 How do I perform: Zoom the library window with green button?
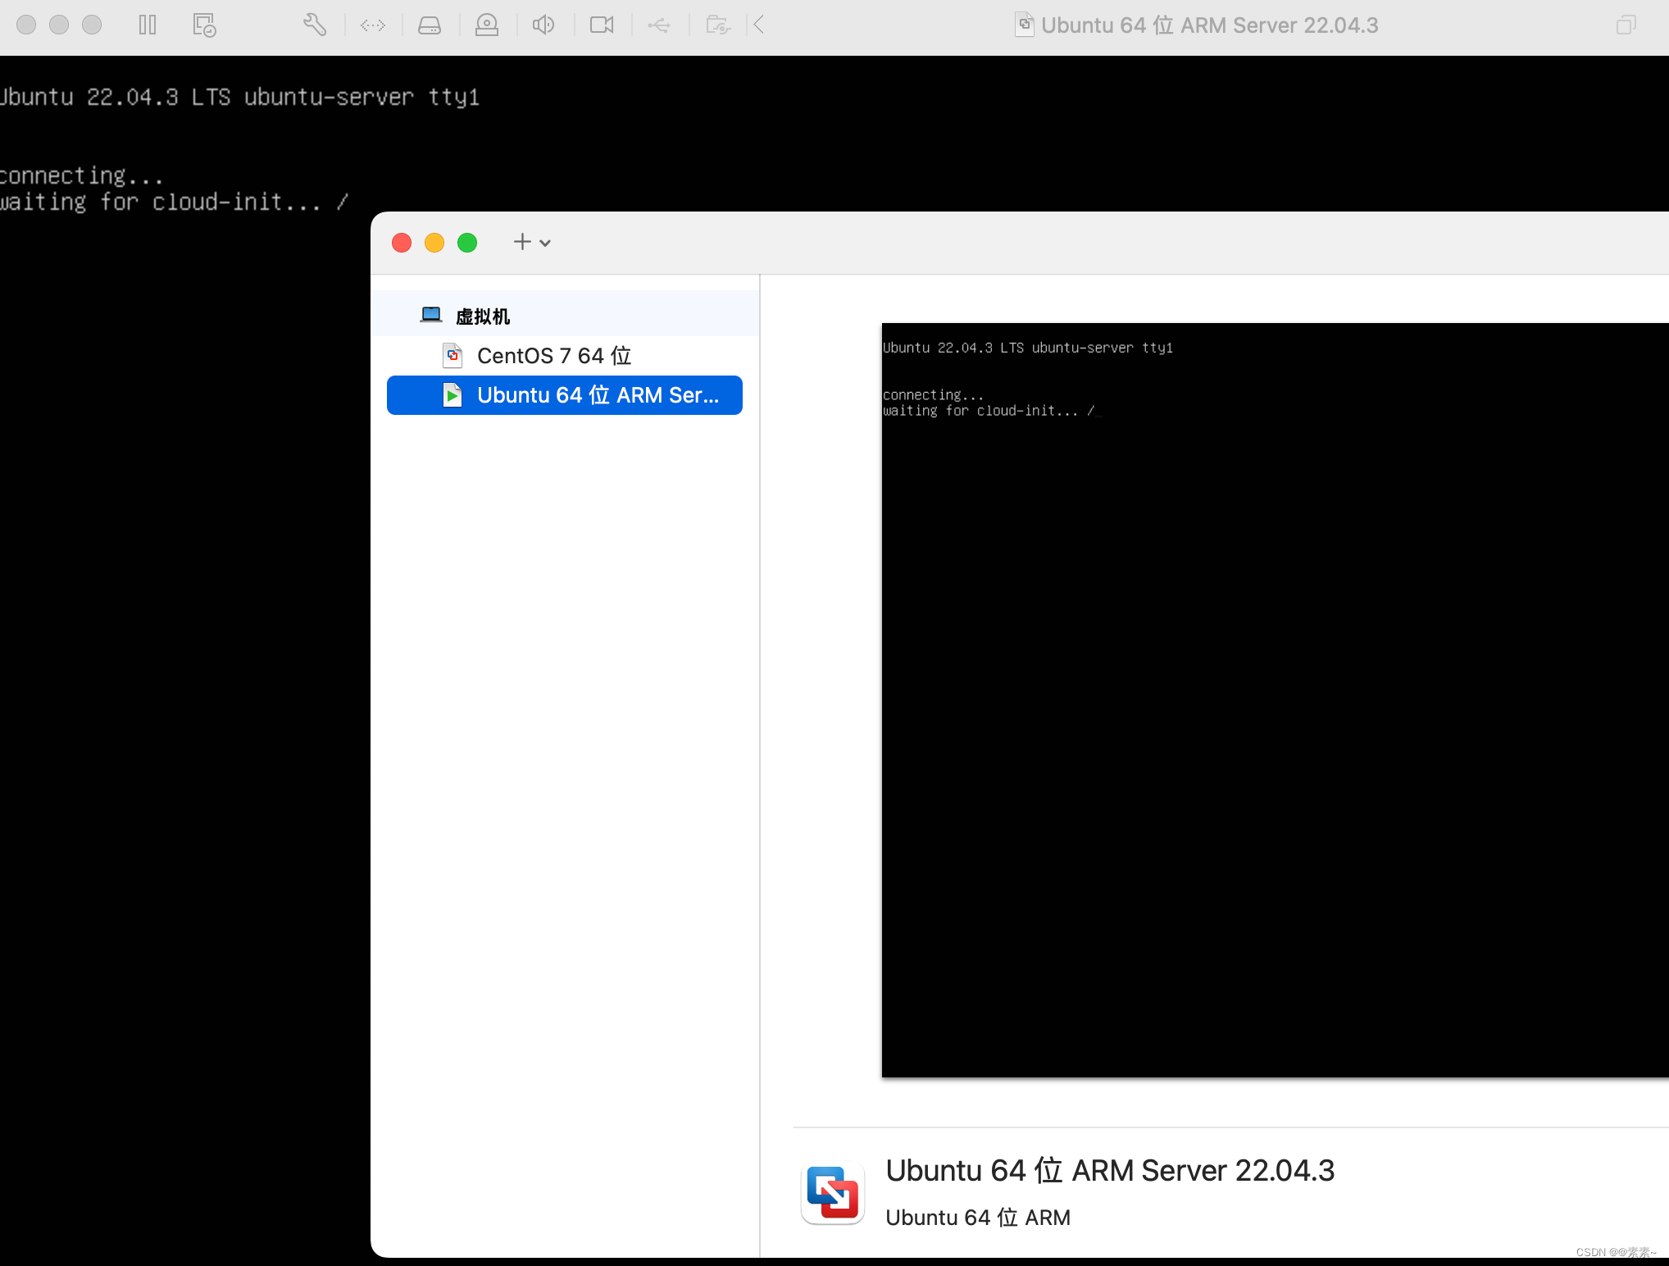(x=467, y=243)
